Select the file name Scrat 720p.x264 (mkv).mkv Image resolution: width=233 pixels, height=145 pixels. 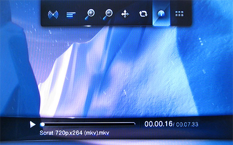(74, 133)
